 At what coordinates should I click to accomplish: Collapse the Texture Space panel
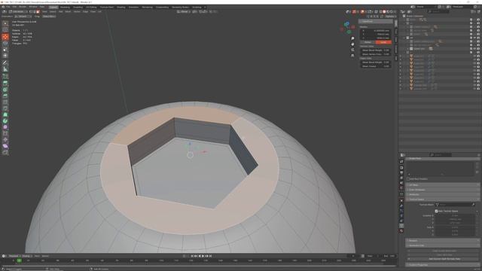coord(443,199)
